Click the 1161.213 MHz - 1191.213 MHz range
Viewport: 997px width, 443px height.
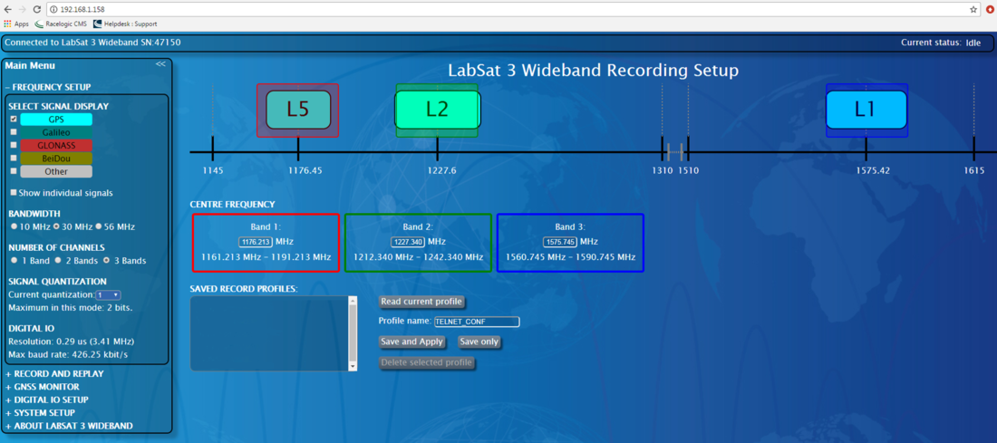click(266, 256)
